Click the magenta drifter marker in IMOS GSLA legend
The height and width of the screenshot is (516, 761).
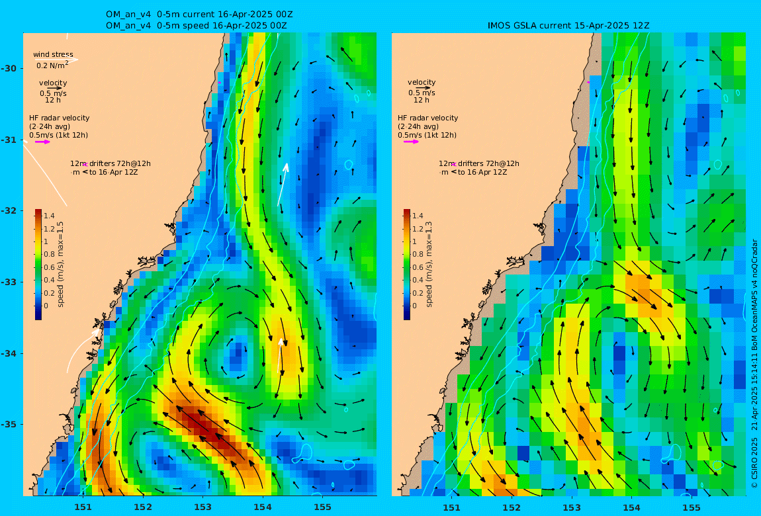click(x=454, y=165)
